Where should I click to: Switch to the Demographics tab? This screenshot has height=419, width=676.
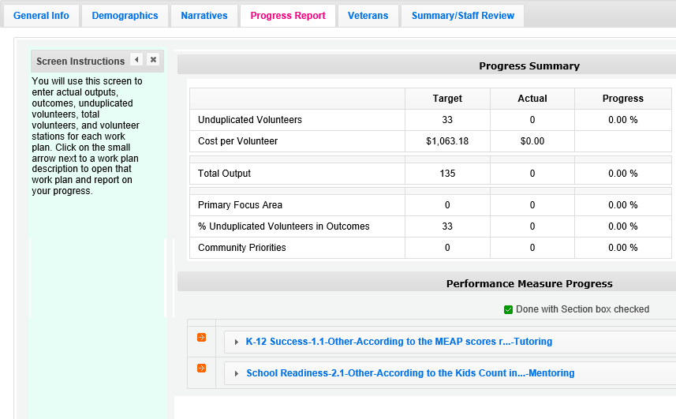(x=125, y=16)
